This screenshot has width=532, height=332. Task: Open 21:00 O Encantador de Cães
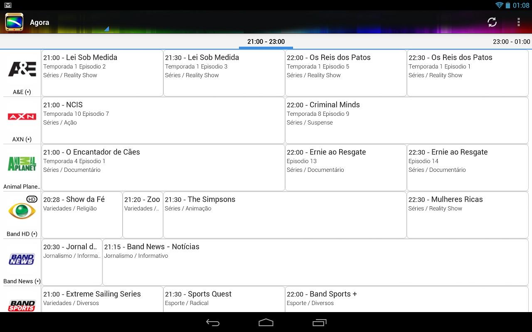(x=163, y=168)
